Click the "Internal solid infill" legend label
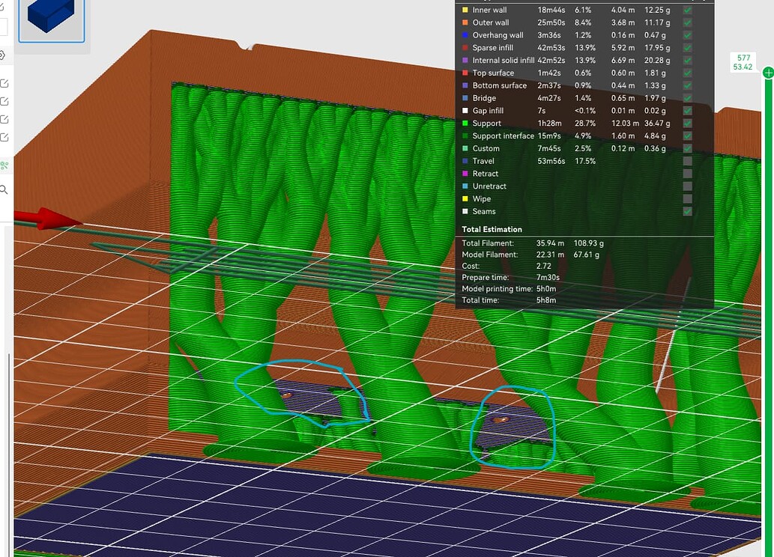 (503, 60)
